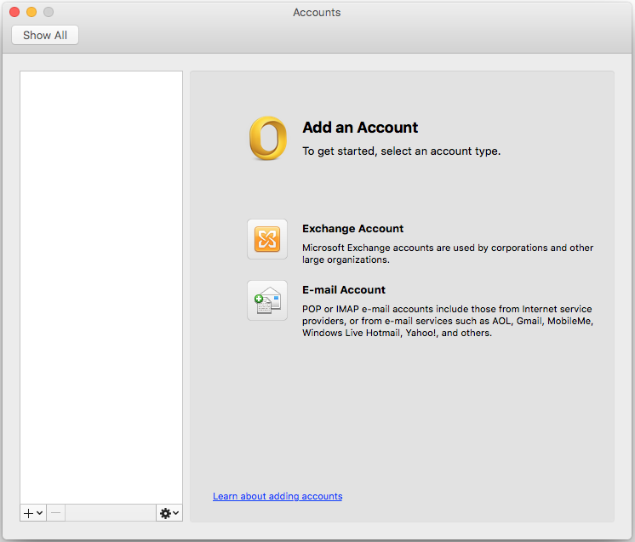Viewport: 635px width, 542px height.
Task: Select the Exchange Account heading
Action: pos(352,229)
